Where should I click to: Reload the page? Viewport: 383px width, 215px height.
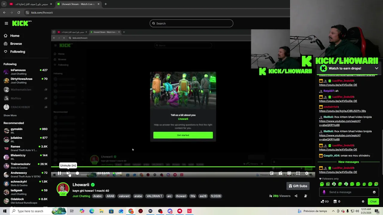19,13
